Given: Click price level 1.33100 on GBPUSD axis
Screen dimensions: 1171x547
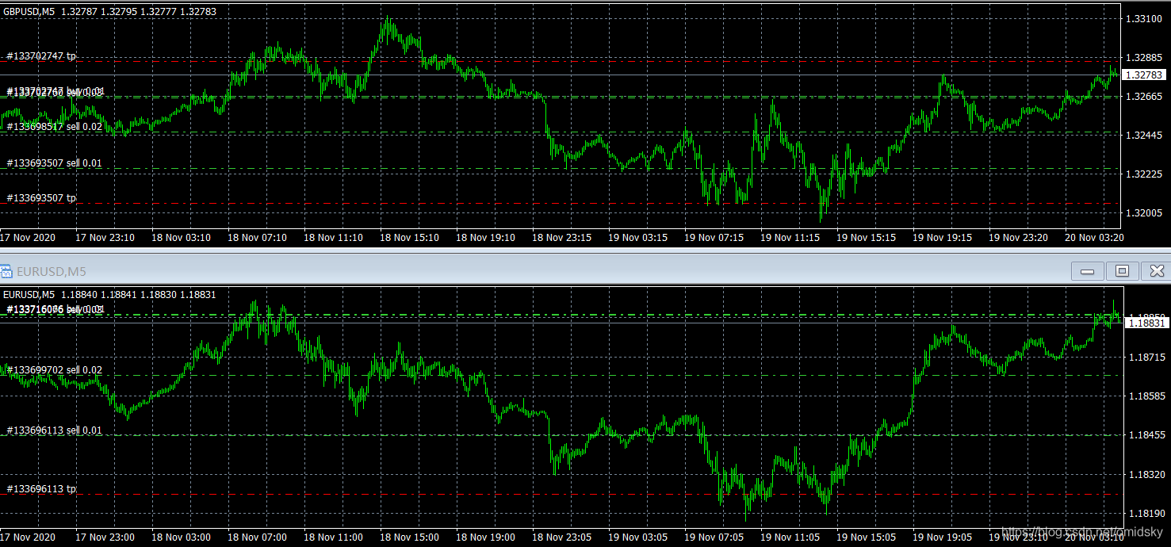Looking at the screenshot, I should coord(1144,18).
